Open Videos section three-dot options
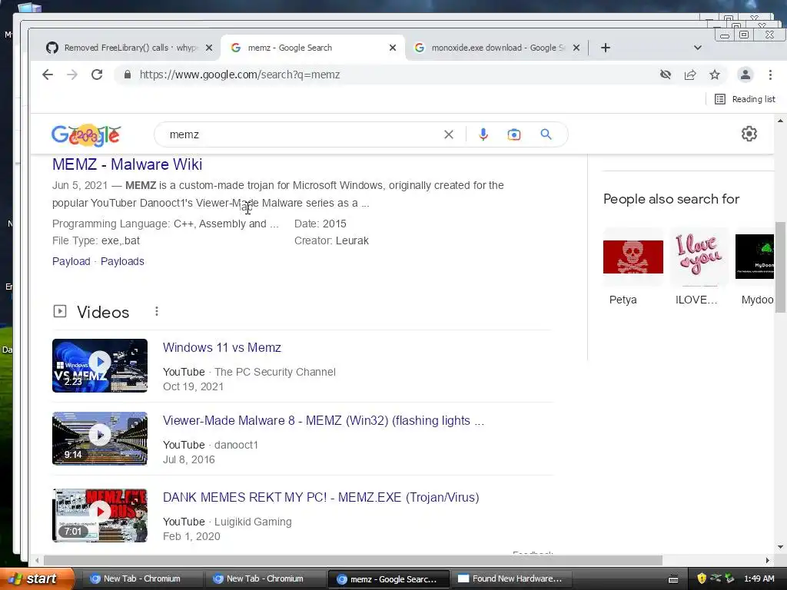 coord(157,312)
